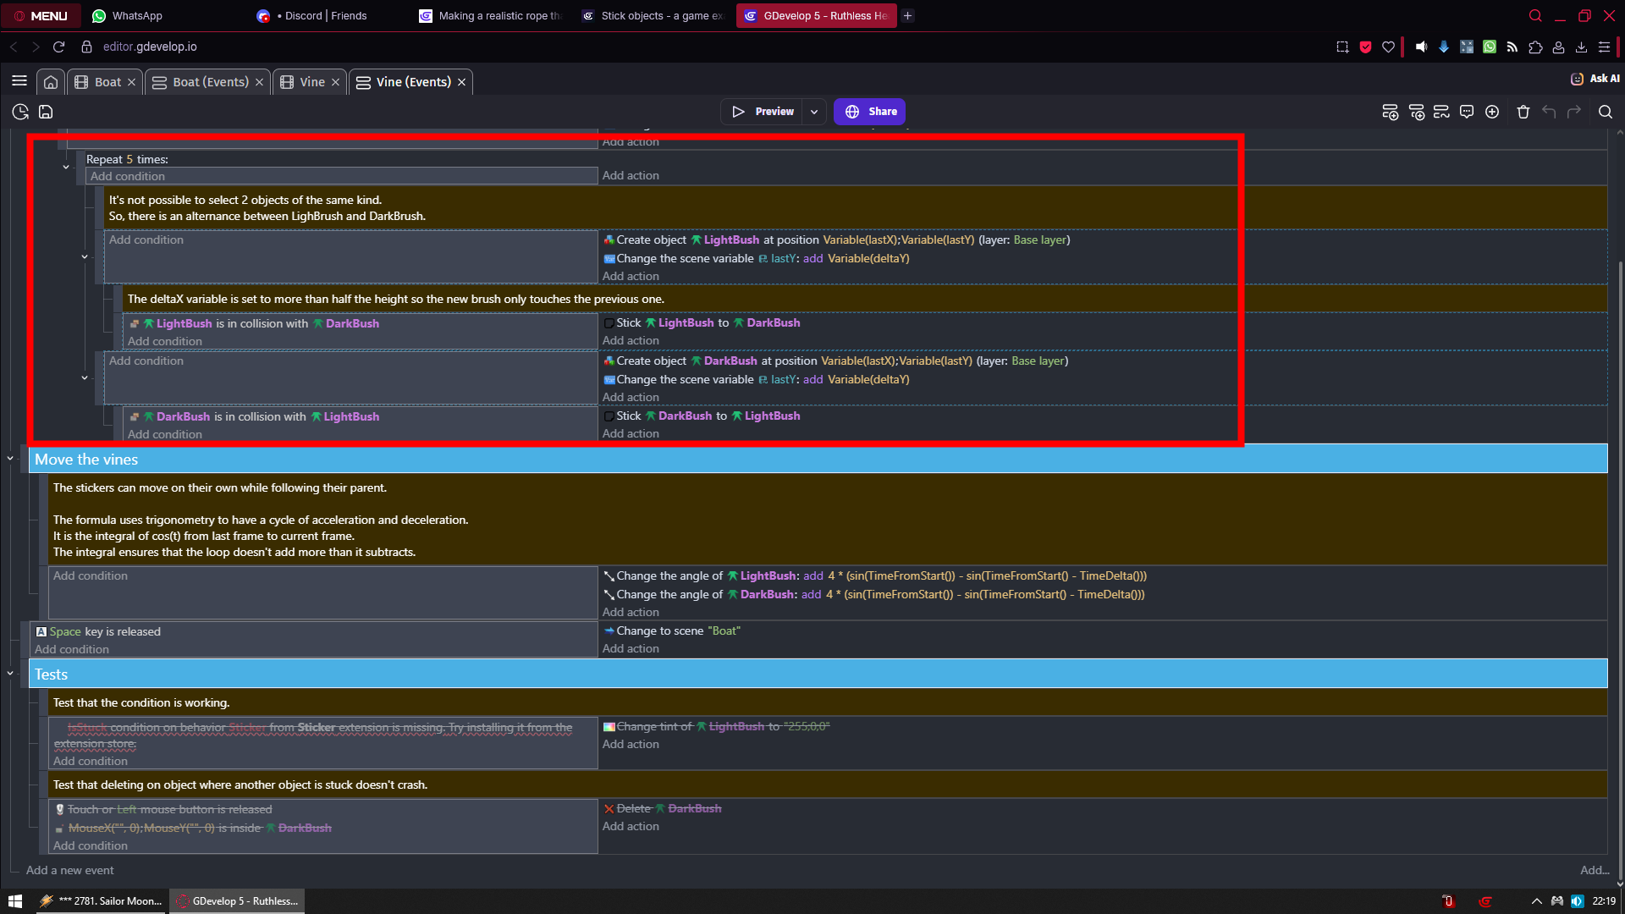Go to the home tab icon
The width and height of the screenshot is (1625, 914).
(x=51, y=82)
